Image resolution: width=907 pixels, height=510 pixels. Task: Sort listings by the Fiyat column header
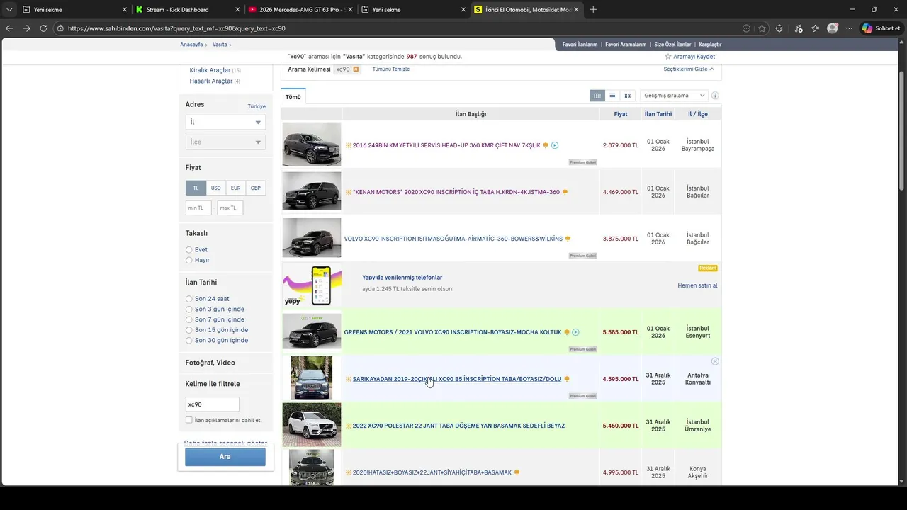tap(621, 114)
